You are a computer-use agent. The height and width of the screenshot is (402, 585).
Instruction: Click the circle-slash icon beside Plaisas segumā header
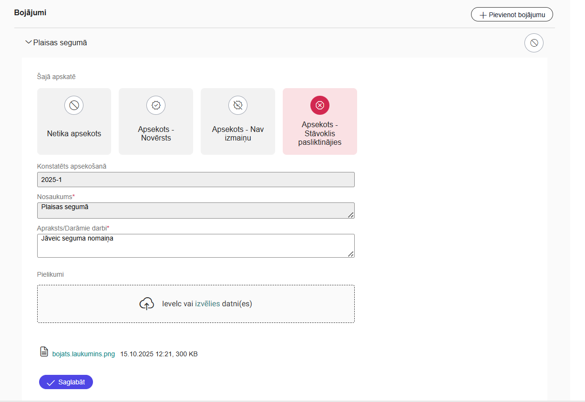pos(534,43)
